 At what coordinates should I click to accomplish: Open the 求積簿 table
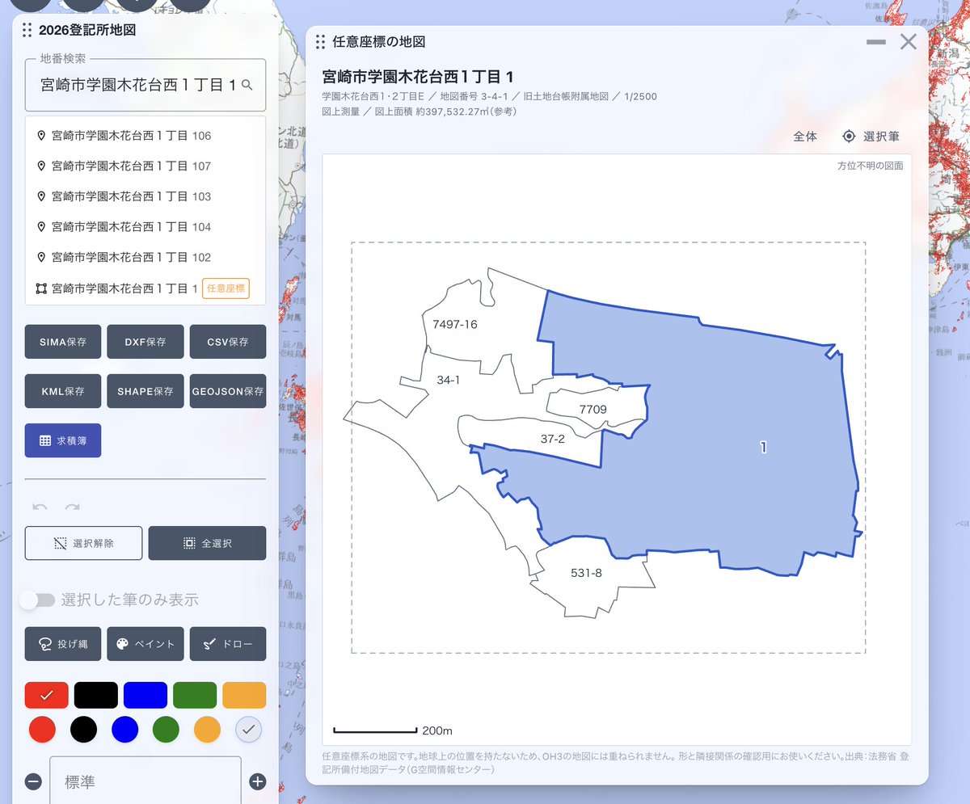pyautogui.click(x=63, y=440)
